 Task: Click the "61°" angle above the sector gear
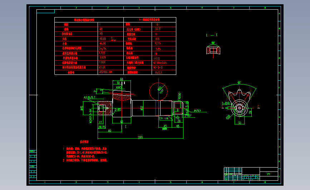239,83
